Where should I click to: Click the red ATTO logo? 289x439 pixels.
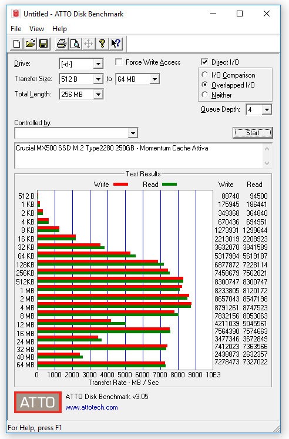38,402
